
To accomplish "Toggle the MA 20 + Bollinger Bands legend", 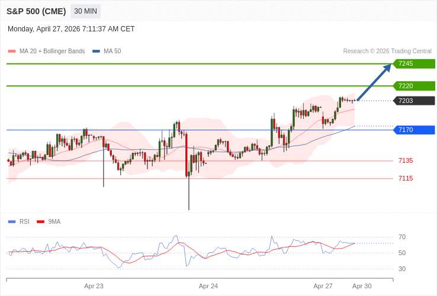I will (x=52, y=52).
